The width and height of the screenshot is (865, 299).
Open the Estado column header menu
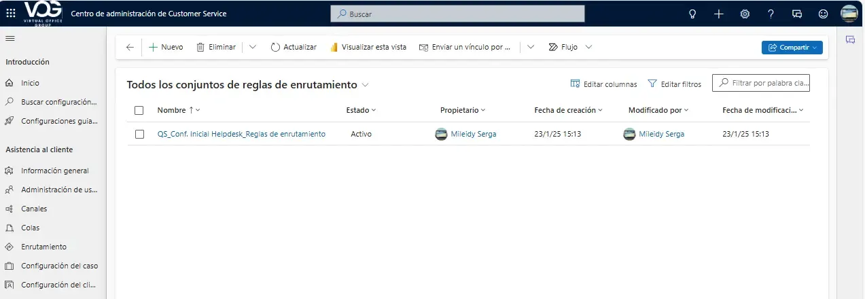point(361,110)
